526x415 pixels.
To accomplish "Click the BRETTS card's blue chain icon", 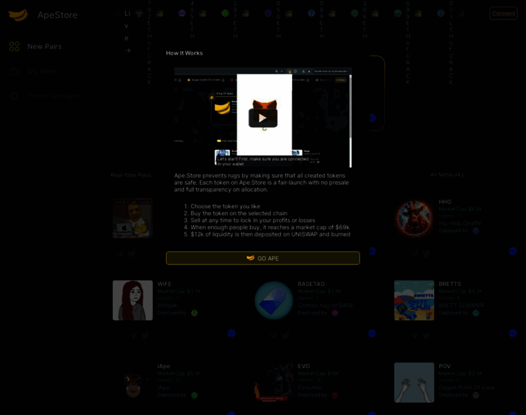I will click(x=513, y=333).
